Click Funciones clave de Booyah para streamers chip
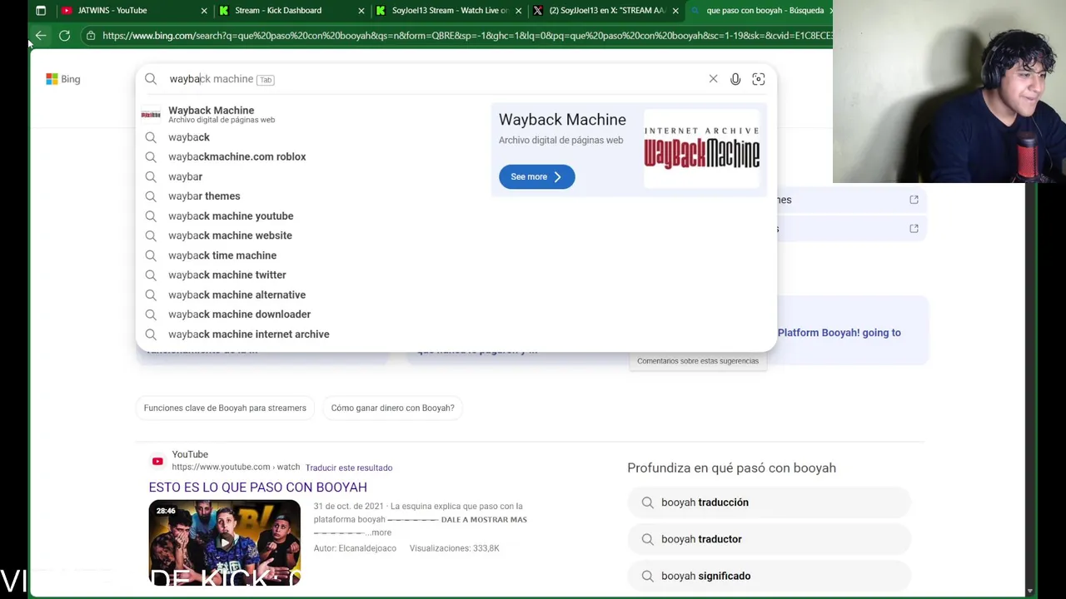 tap(225, 408)
